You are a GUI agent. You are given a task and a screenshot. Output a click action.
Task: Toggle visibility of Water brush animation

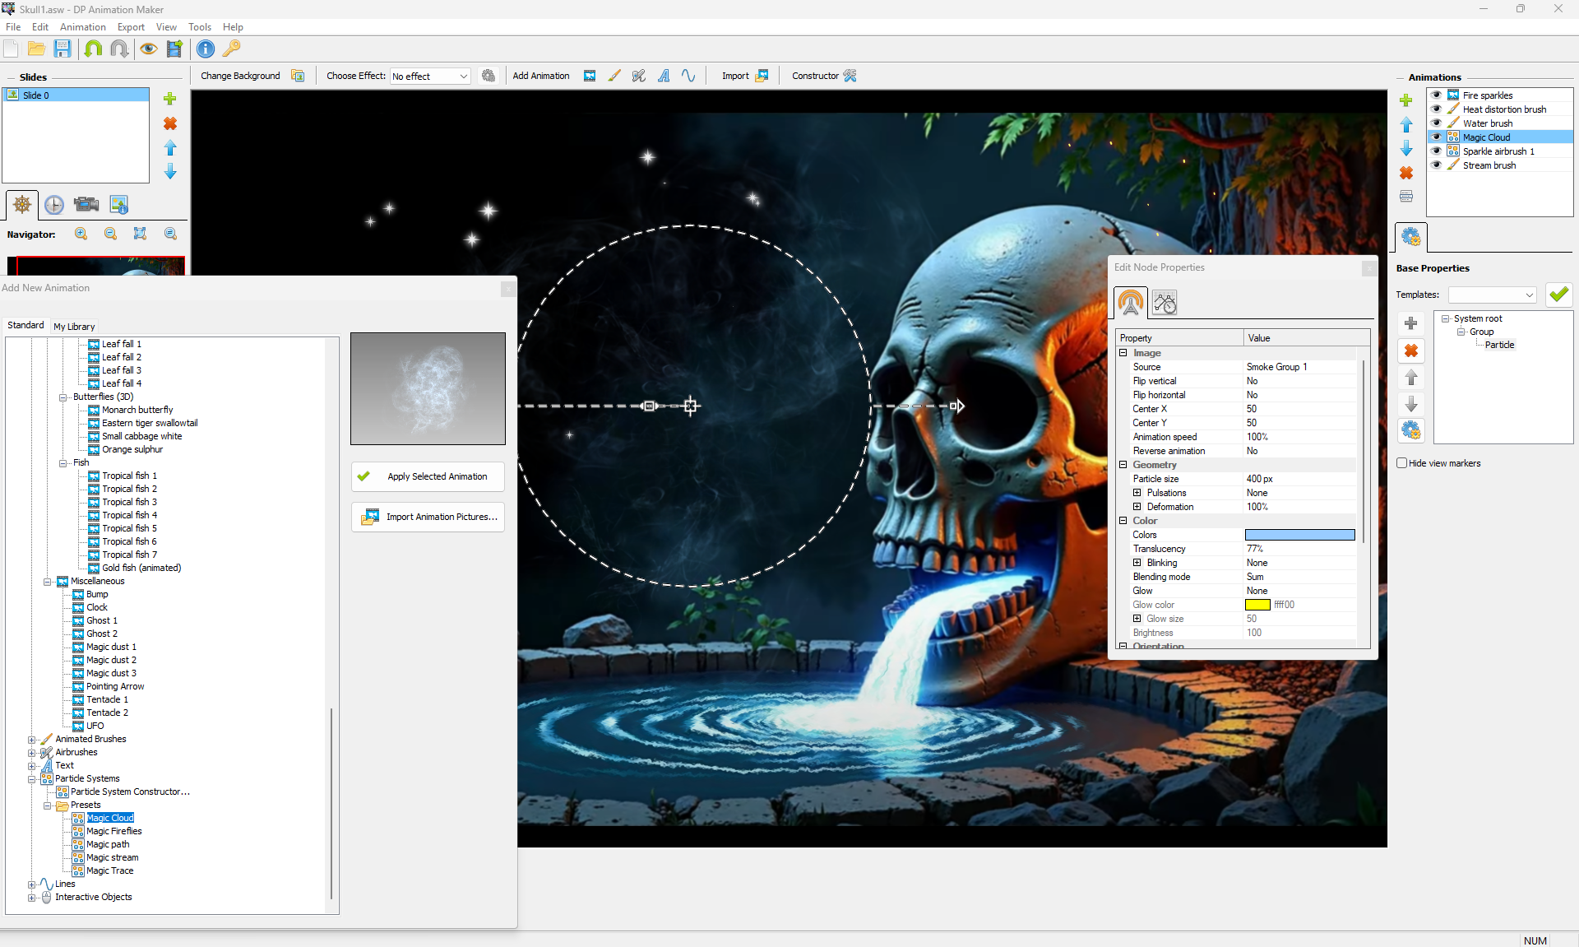(x=1436, y=123)
